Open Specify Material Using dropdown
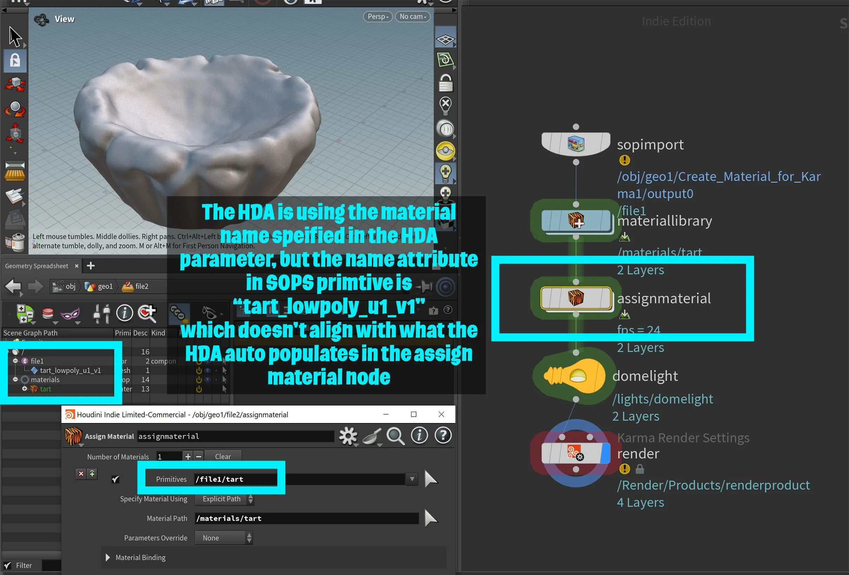This screenshot has height=575, width=849. (224, 499)
